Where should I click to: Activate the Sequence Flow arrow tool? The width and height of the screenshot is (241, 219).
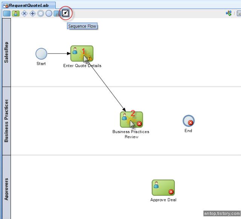(x=66, y=13)
